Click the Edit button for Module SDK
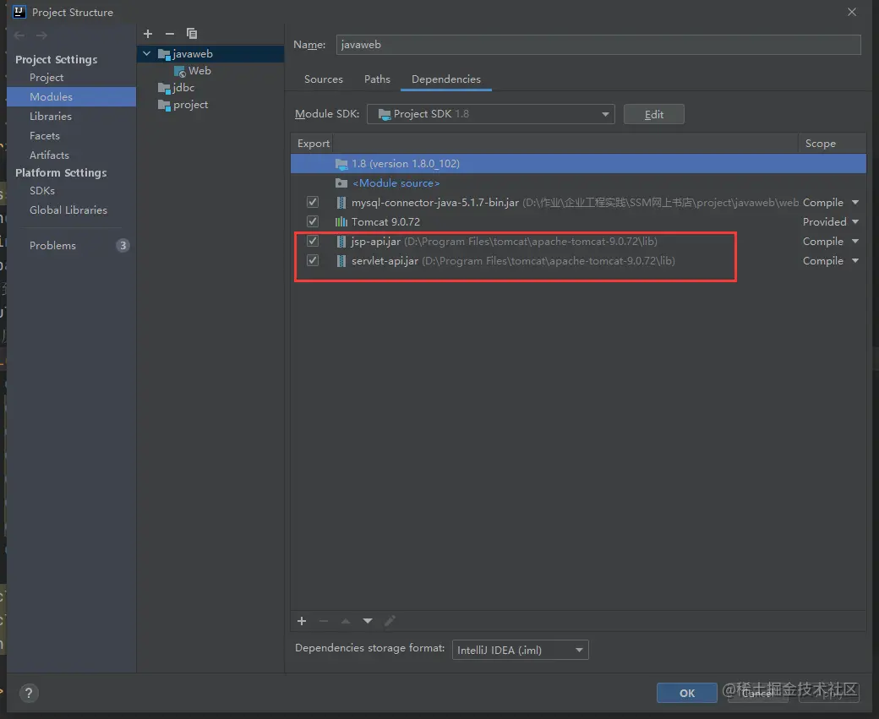Viewport: 879px width, 719px height. coord(653,114)
